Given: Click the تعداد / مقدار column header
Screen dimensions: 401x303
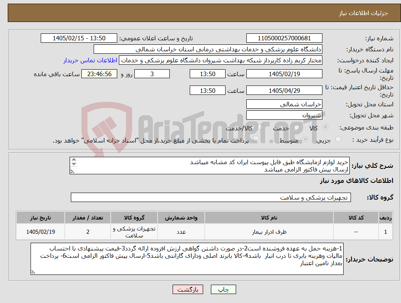Looking at the screenshot, I should pyautogui.click(x=88, y=217).
